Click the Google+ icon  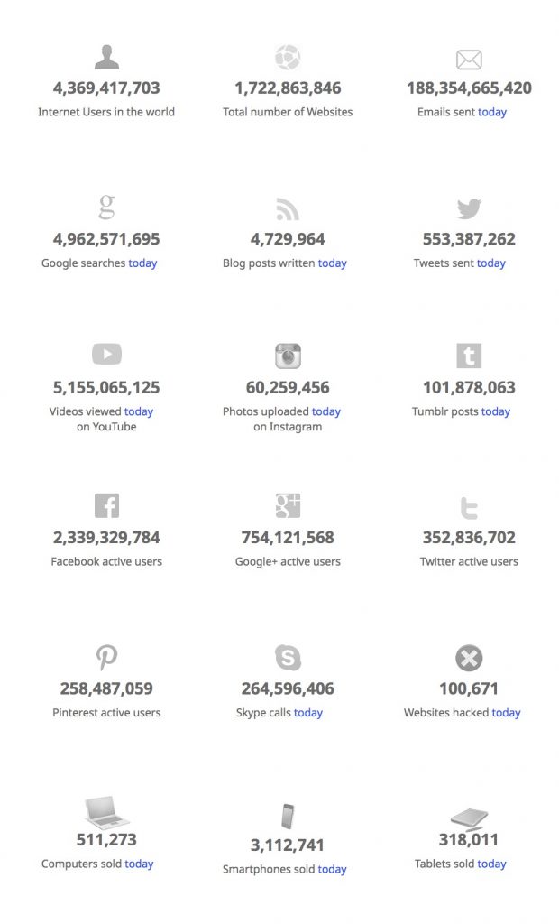[x=288, y=505]
